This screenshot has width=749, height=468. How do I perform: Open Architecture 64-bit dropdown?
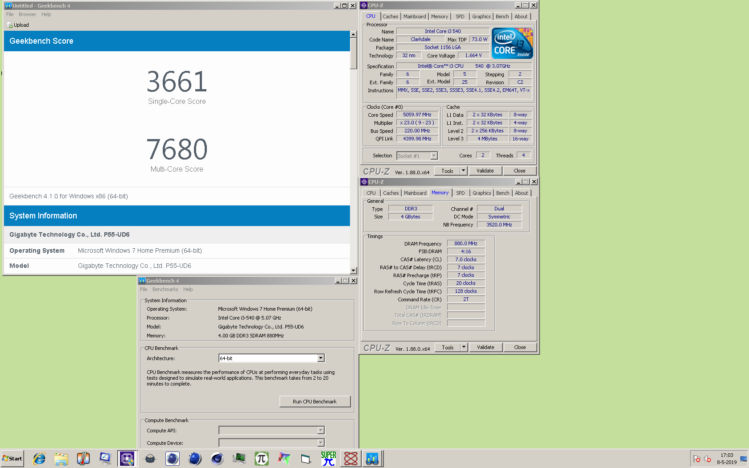tap(321, 358)
